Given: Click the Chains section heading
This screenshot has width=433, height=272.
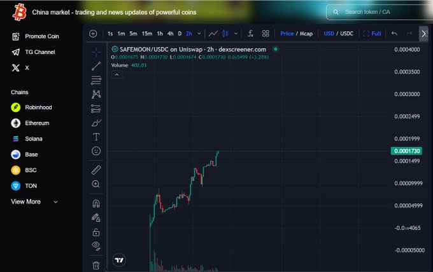Looking at the screenshot, I should [20, 92].
